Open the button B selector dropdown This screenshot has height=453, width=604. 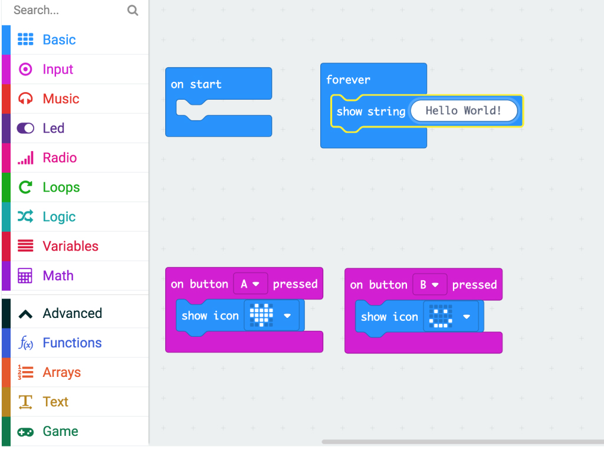click(x=429, y=285)
